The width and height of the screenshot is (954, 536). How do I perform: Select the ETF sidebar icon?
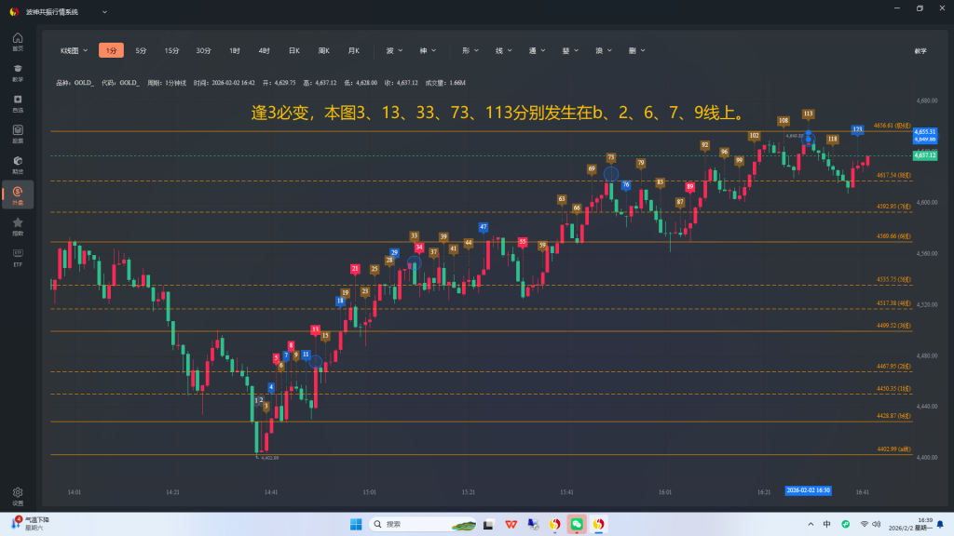(x=18, y=257)
